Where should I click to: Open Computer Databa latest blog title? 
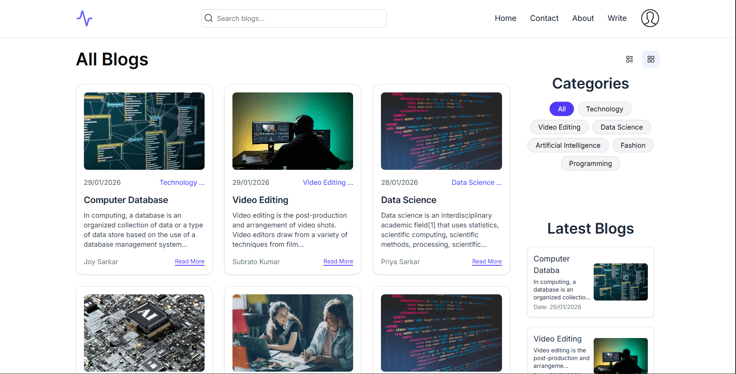click(552, 265)
